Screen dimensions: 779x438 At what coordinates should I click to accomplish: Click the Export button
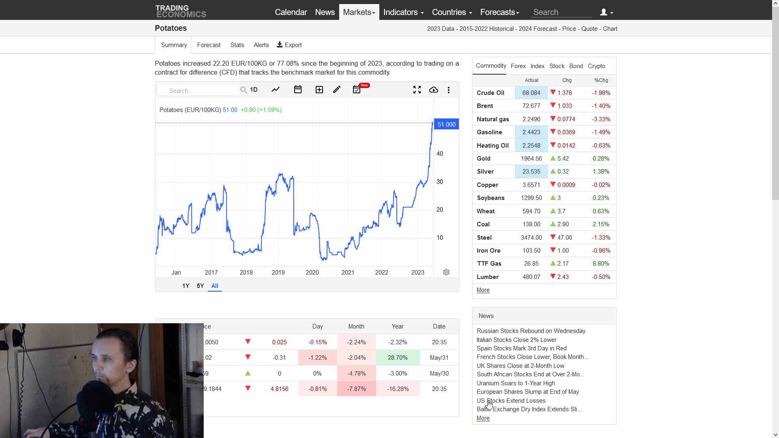click(289, 45)
